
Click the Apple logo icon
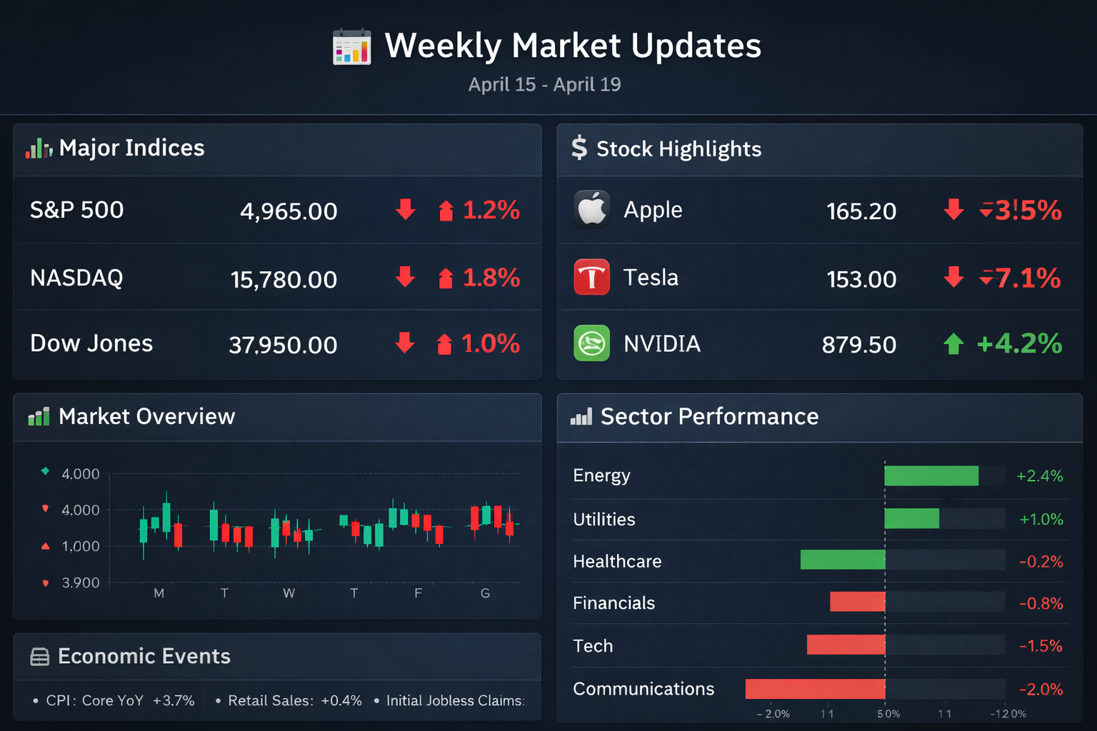pos(591,209)
